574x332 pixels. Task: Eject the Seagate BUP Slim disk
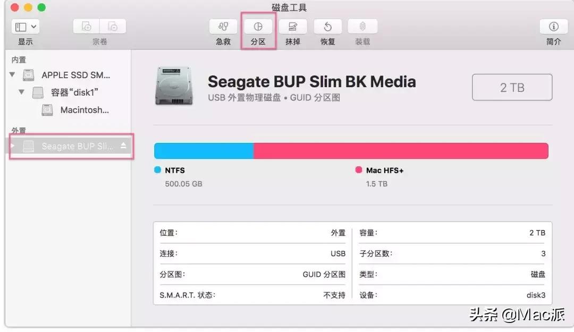(123, 146)
